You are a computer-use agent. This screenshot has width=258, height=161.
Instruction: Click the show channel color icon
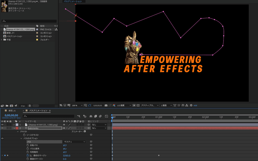(114, 105)
